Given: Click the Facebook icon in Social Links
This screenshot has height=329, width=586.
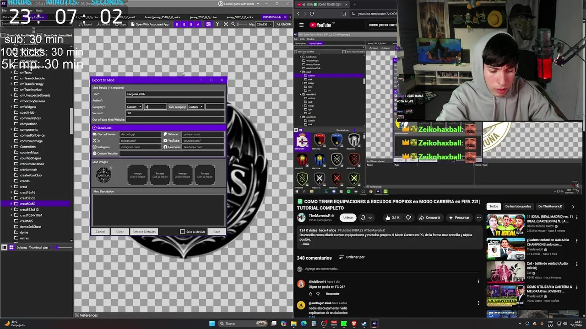Looking at the screenshot, I should pos(165,147).
